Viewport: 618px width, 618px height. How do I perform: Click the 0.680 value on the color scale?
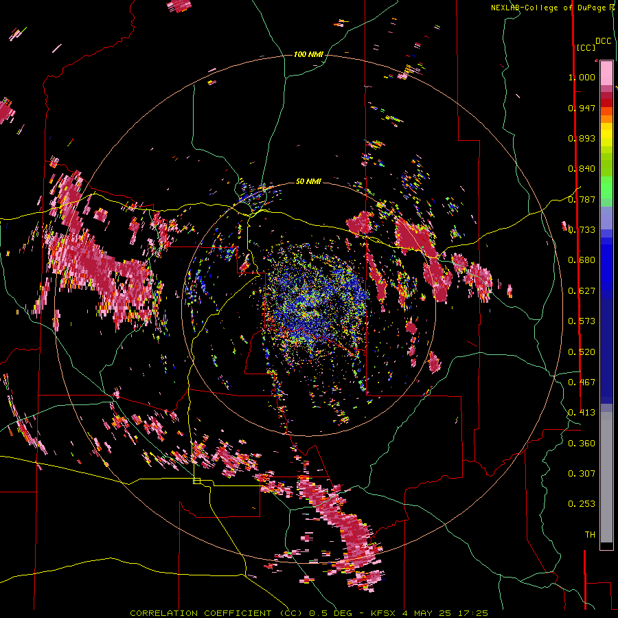pyautogui.click(x=582, y=260)
